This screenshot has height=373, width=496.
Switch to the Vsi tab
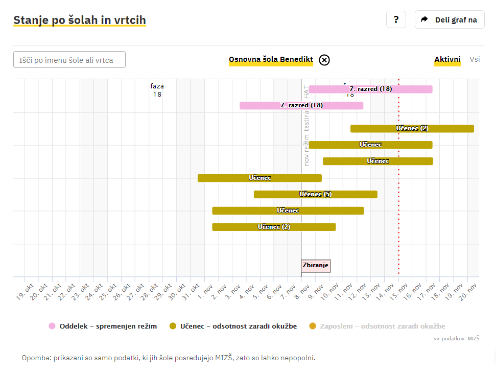pyautogui.click(x=475, y=59)
